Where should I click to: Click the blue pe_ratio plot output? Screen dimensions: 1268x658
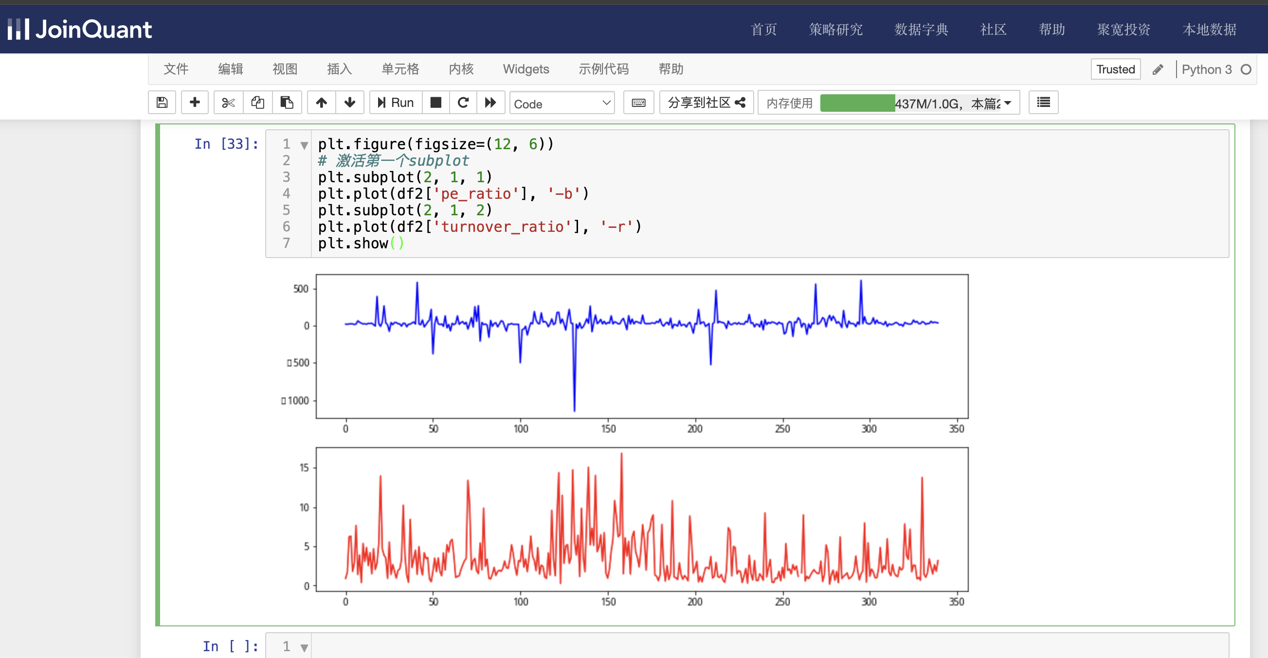641,346
